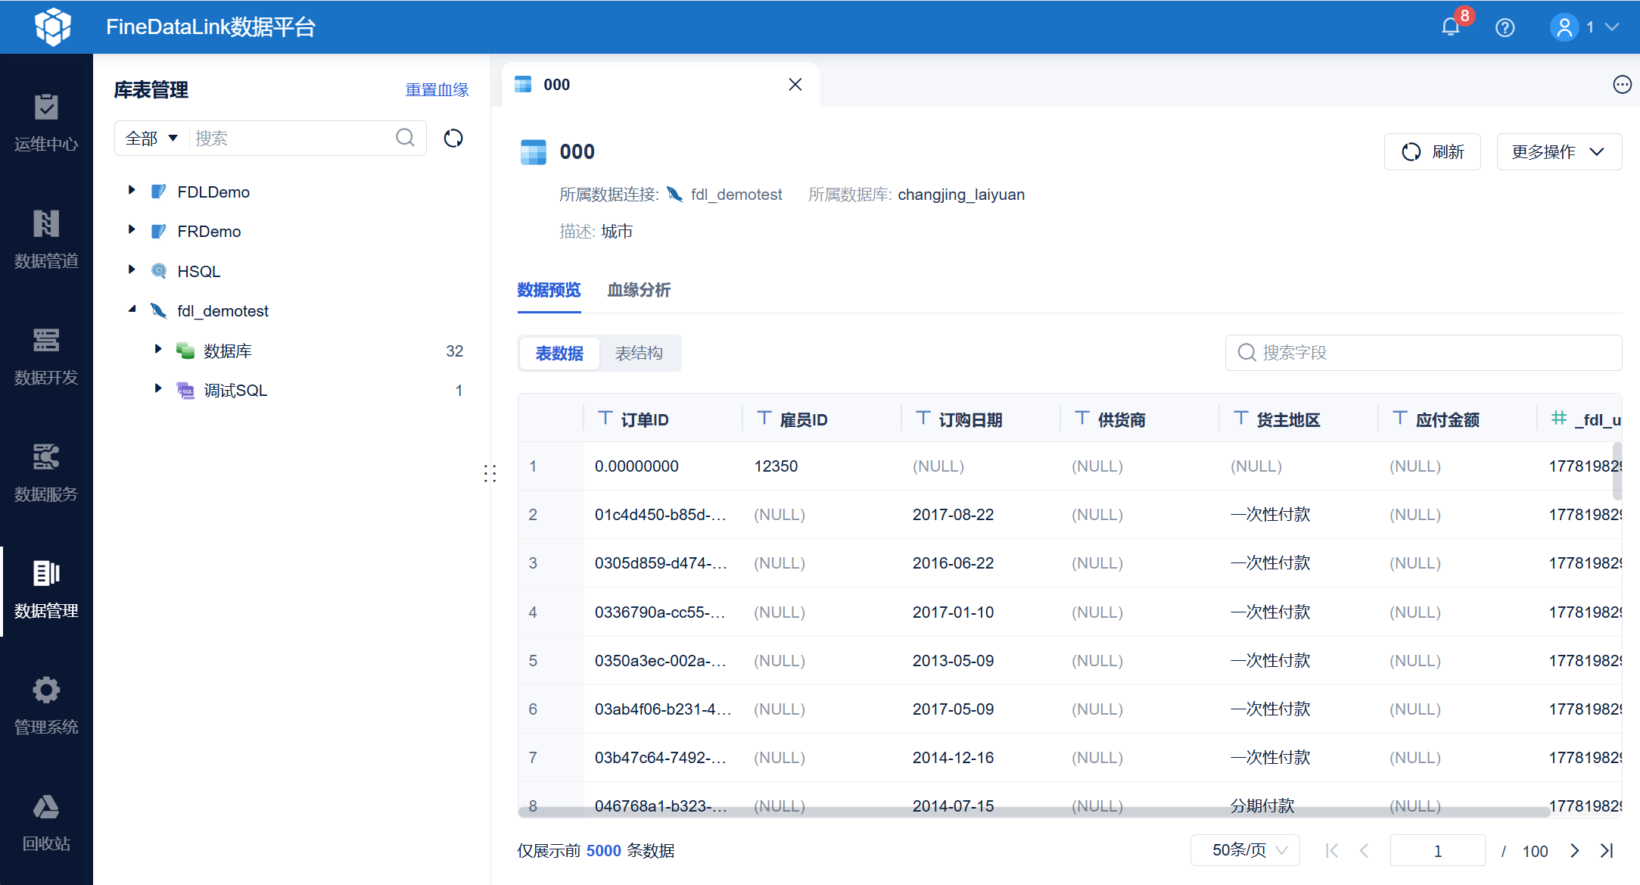This screenshot has width=1640, height=885.
Task: Open 数据服务 in the sidebar
Action: coord(46,473)
